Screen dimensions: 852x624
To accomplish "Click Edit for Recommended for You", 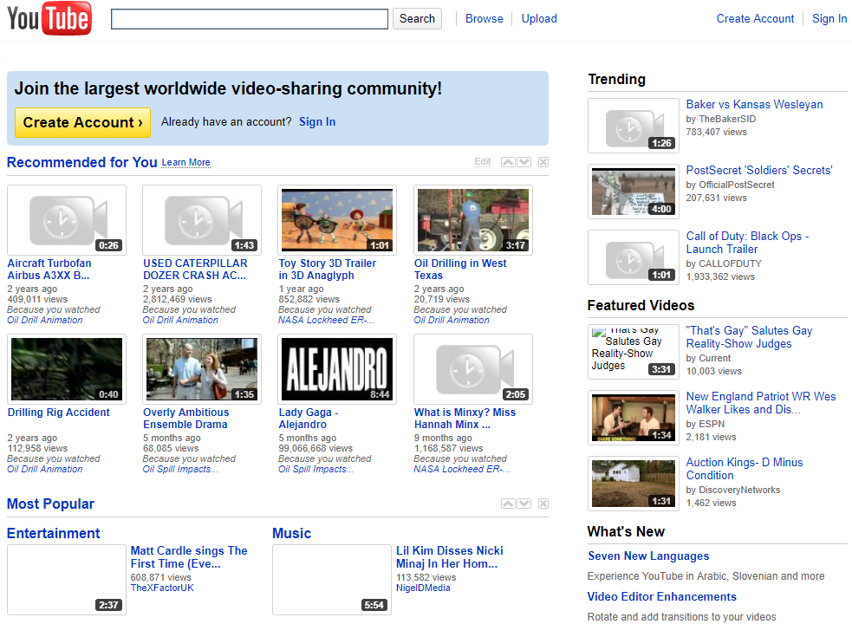I will click(x=483, y=161).
